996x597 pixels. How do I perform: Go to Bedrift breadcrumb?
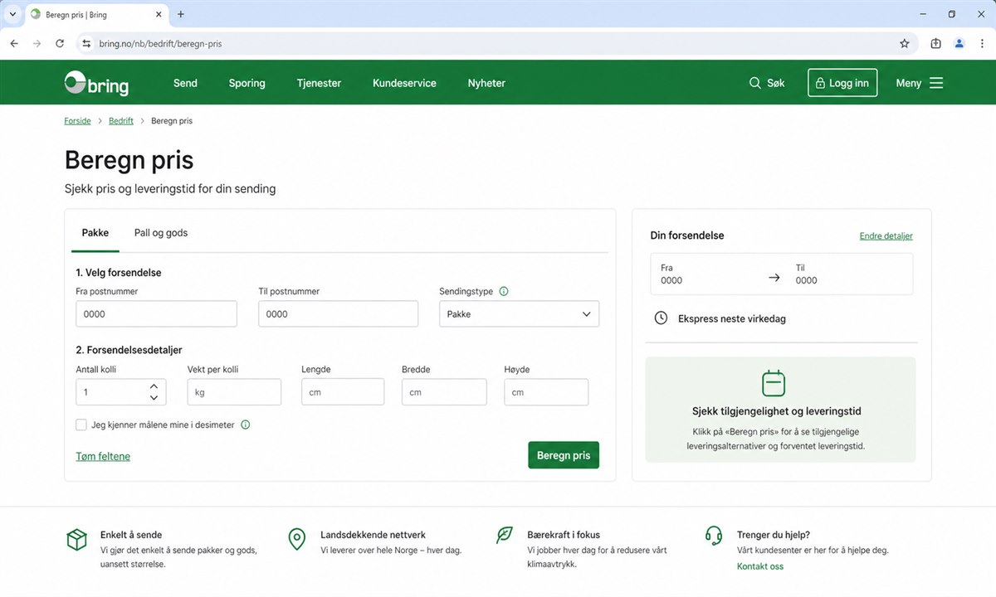(x=121, y=121)
